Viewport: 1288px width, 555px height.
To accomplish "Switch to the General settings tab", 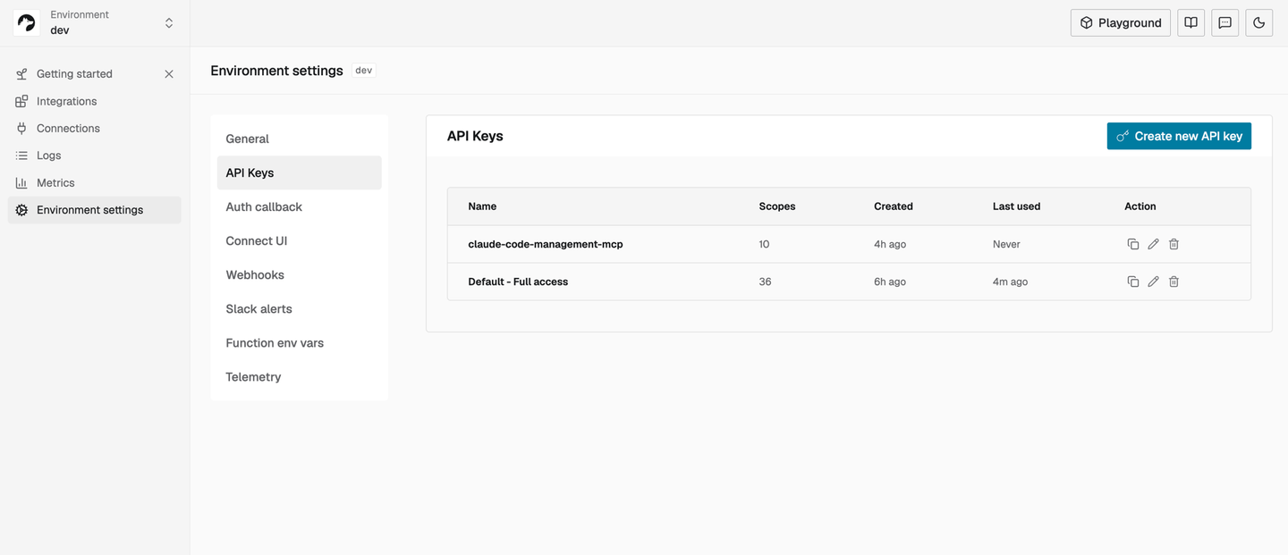I will 300,139.
